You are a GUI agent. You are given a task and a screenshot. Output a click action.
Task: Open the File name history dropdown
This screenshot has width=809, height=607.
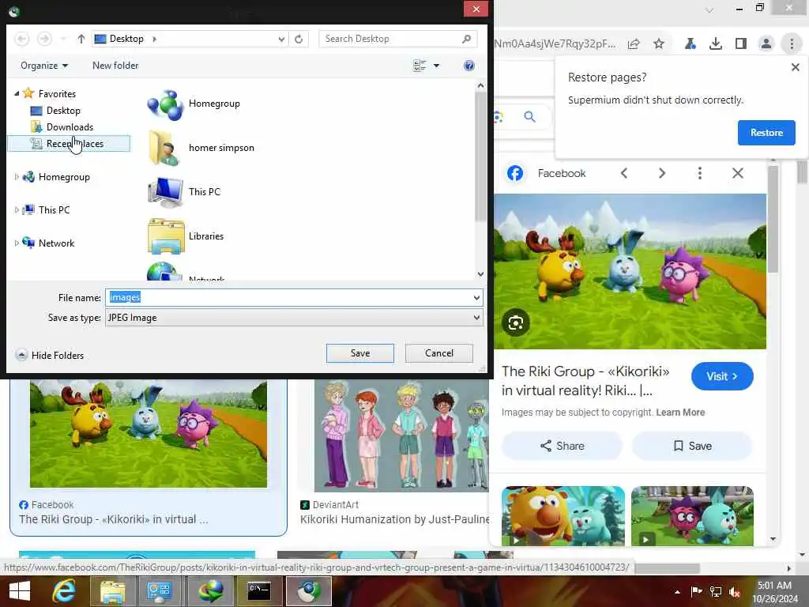(476, 297)
